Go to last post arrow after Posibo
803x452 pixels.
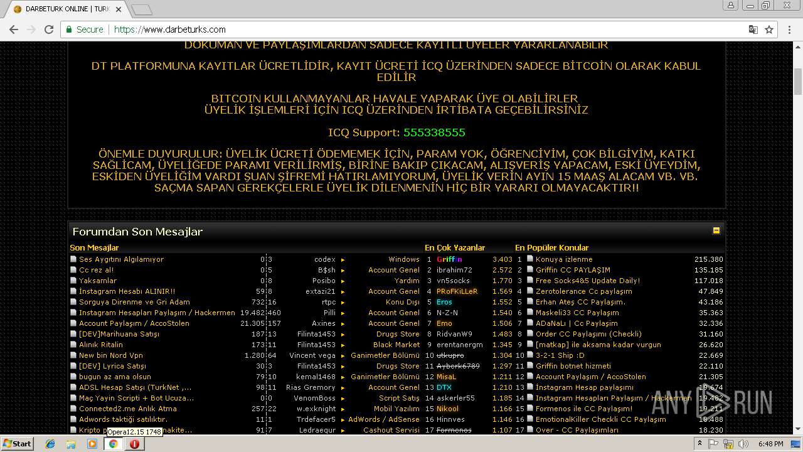click(343, 281)
